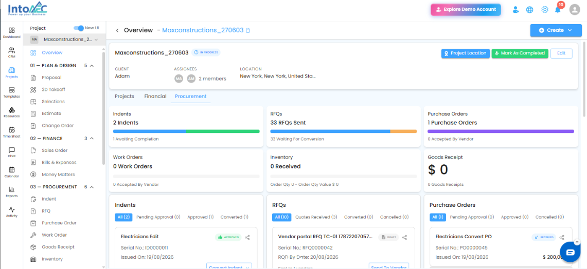Click the Edit project button

click(x=561, y=53)
